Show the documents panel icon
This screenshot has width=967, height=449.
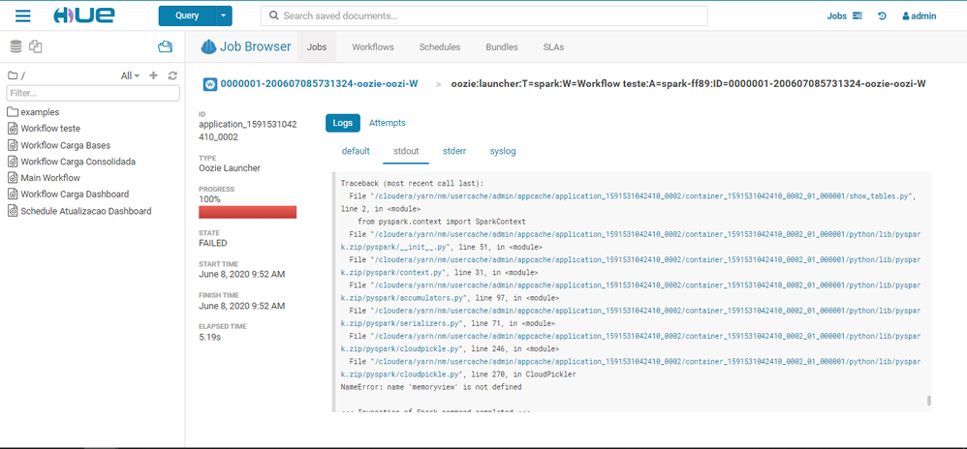36,46
